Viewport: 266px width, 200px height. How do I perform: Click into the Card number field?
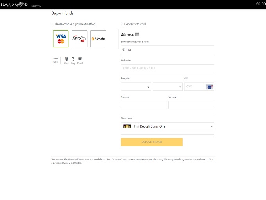(167, 68)
